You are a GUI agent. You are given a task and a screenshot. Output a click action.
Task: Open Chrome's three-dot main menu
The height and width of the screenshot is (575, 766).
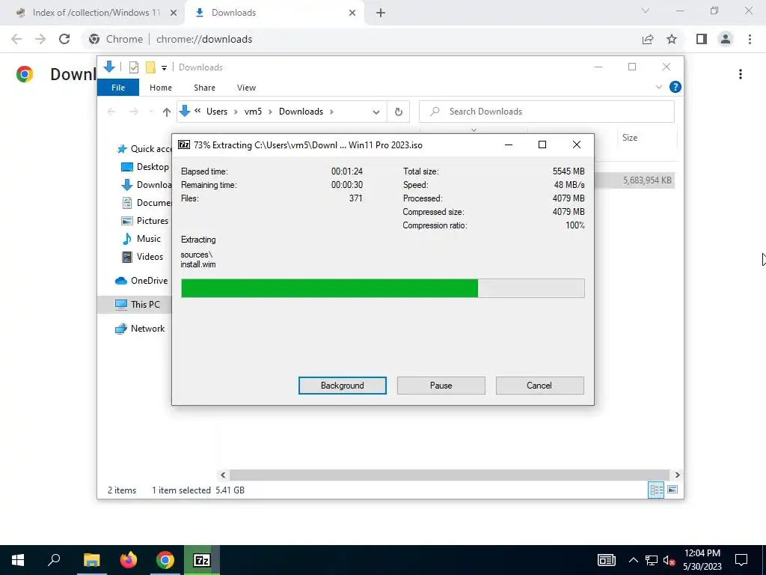(x=750, y=39)
